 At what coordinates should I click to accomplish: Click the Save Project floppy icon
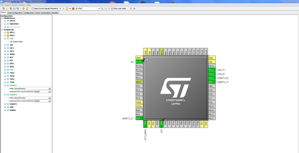coord(14,9)
